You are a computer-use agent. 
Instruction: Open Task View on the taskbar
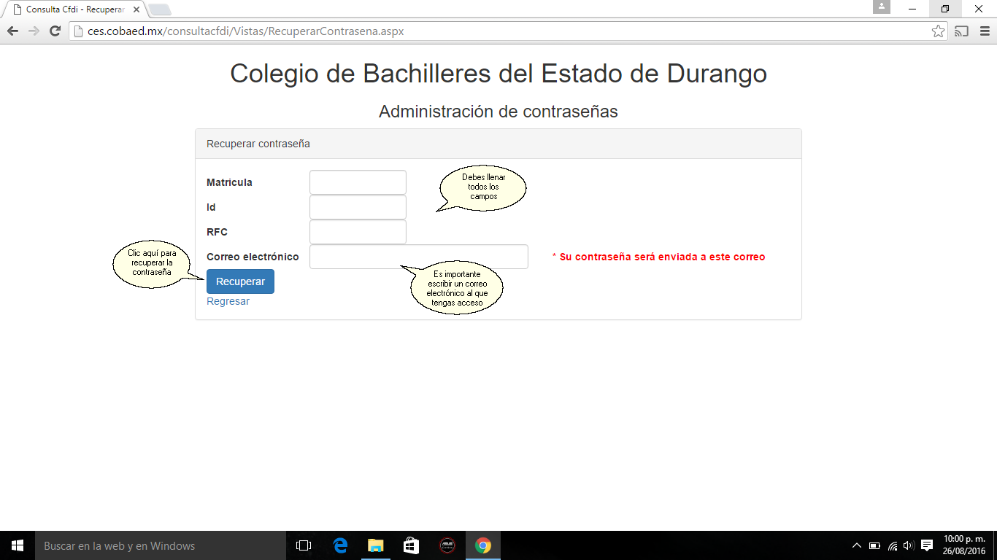click(x=304, y=545)
